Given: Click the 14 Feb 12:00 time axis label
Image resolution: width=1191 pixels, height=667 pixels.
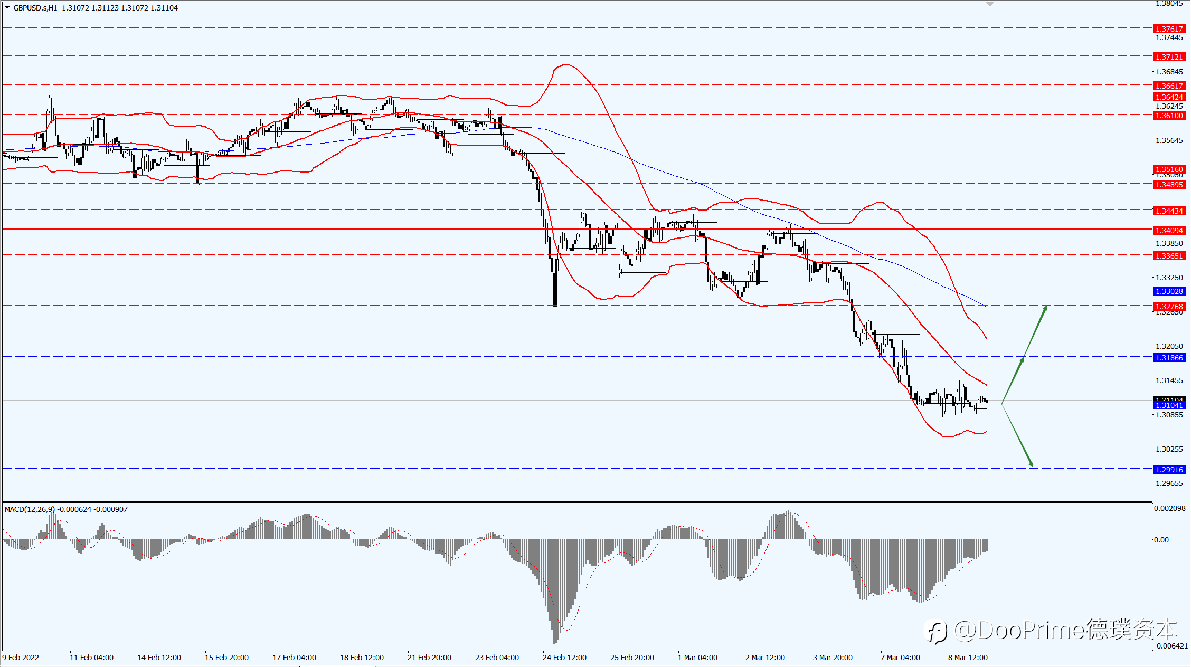Looking at the screenshot, I should click(159, 658).
